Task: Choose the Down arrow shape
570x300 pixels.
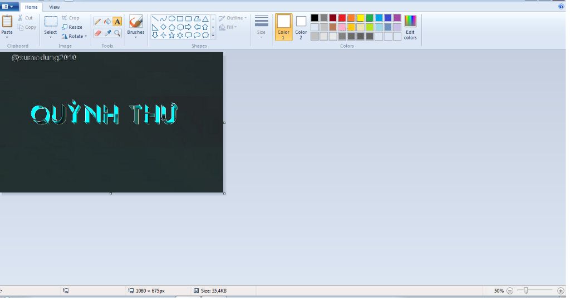Action: (155, 35)
